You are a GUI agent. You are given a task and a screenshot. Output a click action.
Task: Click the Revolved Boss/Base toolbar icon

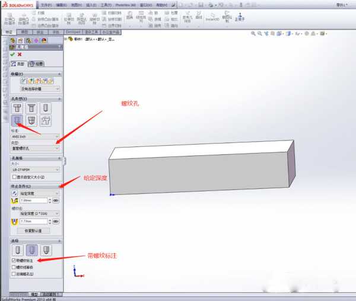24,18
